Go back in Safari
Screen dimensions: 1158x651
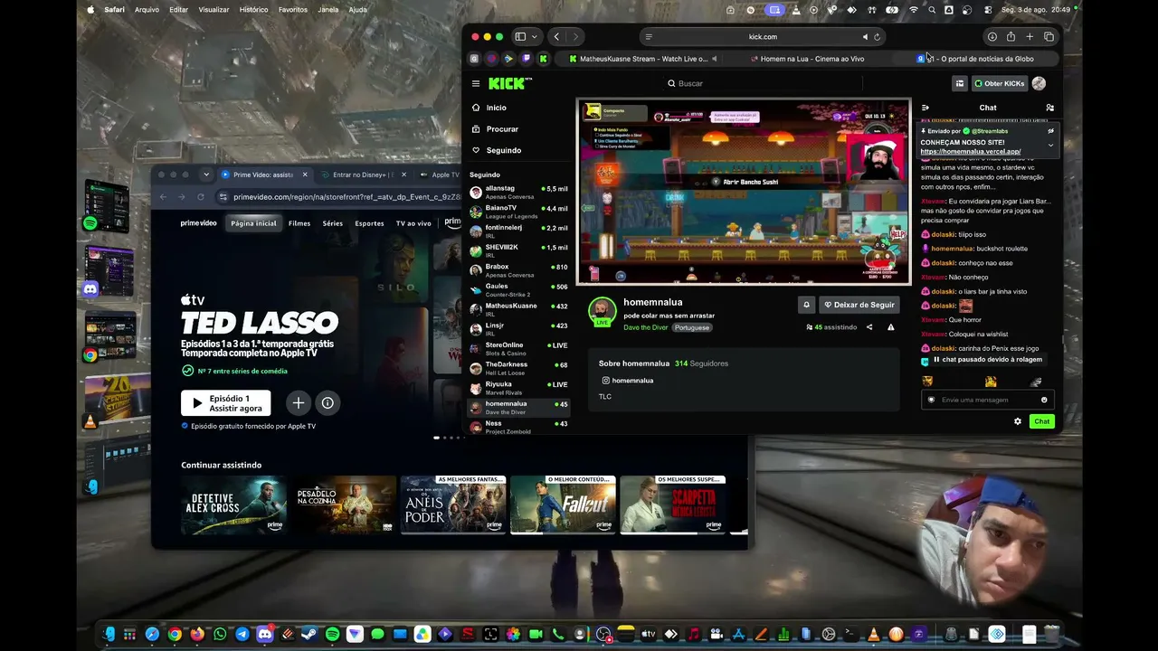[x=556, y=37]
